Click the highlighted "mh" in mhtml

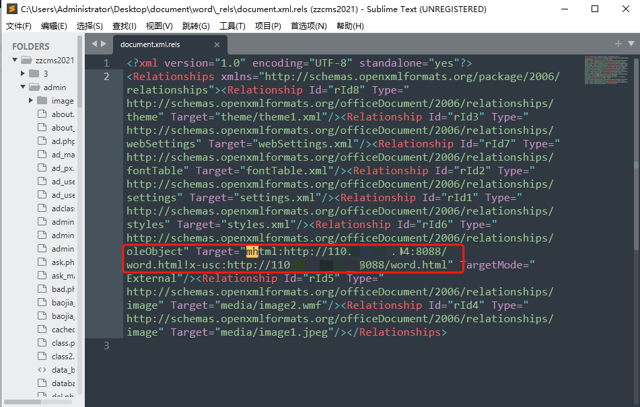click(x=252, y=252)
